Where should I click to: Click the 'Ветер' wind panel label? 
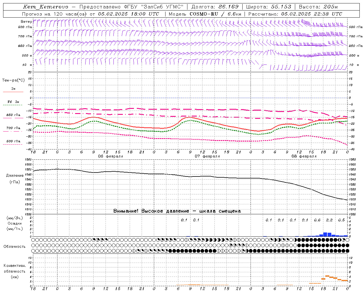click(26, 22)
